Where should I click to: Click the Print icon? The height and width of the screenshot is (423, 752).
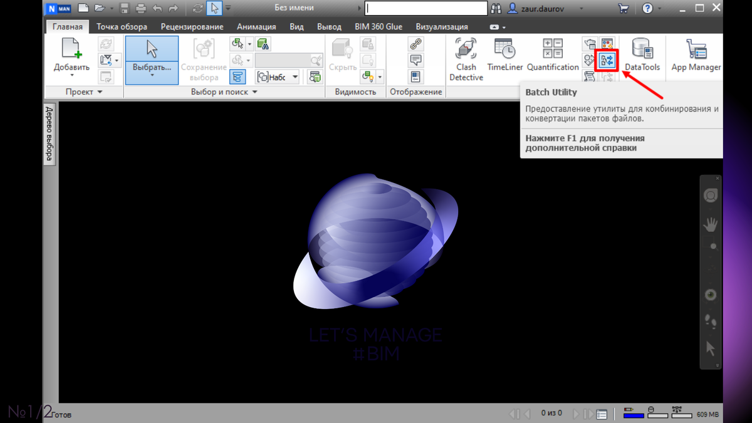[140, 8]
